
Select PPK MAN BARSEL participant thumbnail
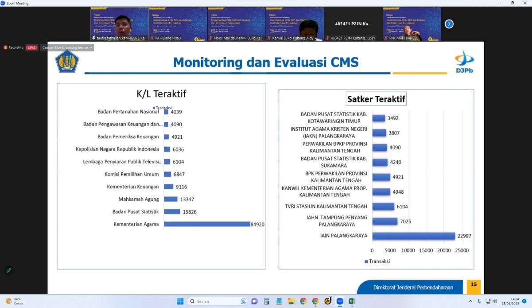coord(412,24)
